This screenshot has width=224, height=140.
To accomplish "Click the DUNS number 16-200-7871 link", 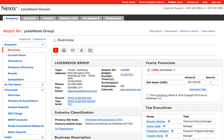I will tap(127, 74).
